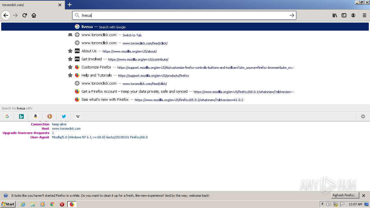Image resolution: width=370 pixels, height=208 pixels.
Task: Open the Windows Start menu
Action: tap(8, 204)
